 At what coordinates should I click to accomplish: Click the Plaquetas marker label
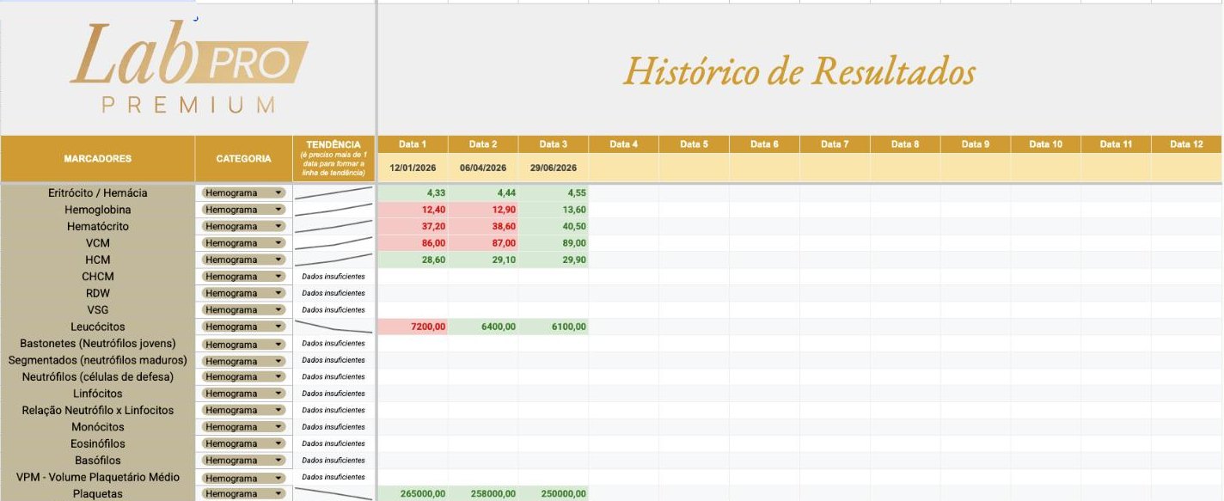(98, 494)
